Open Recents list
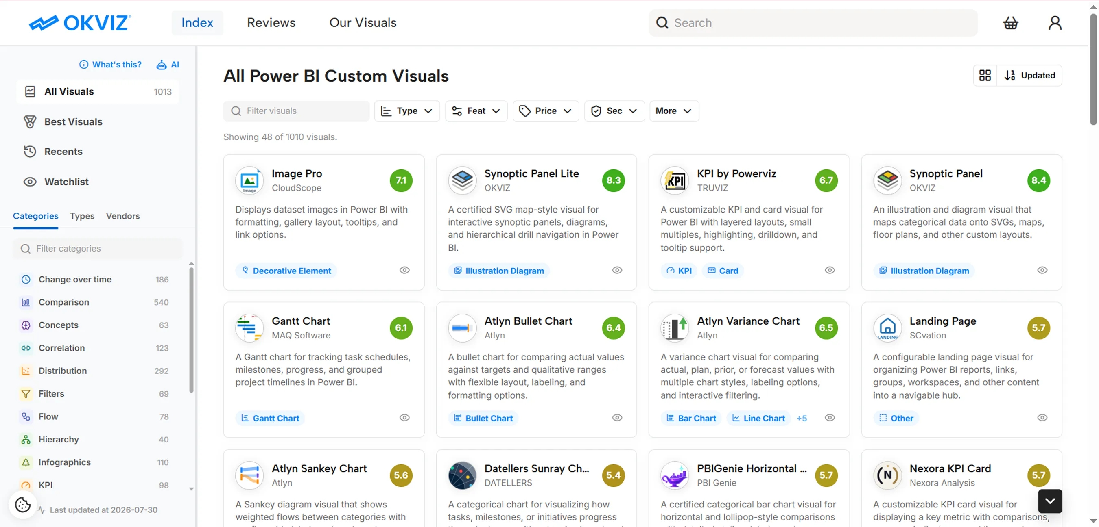This screenshot has height=527, width=1099. point(98,152)
